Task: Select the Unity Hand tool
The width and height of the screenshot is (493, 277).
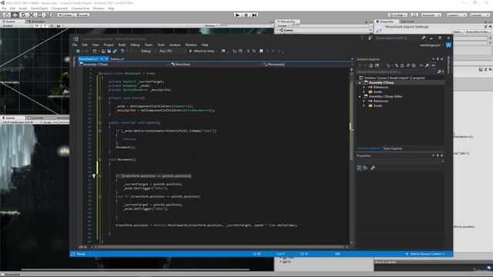Action: pos(6,15)
